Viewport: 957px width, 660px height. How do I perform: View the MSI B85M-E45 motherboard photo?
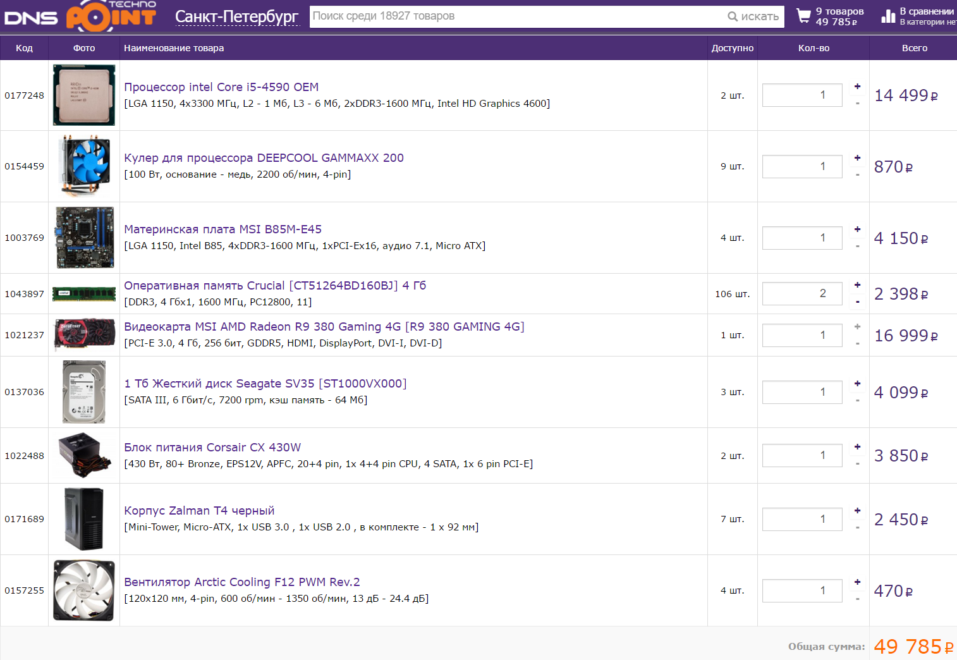click(x=85, y=238)
